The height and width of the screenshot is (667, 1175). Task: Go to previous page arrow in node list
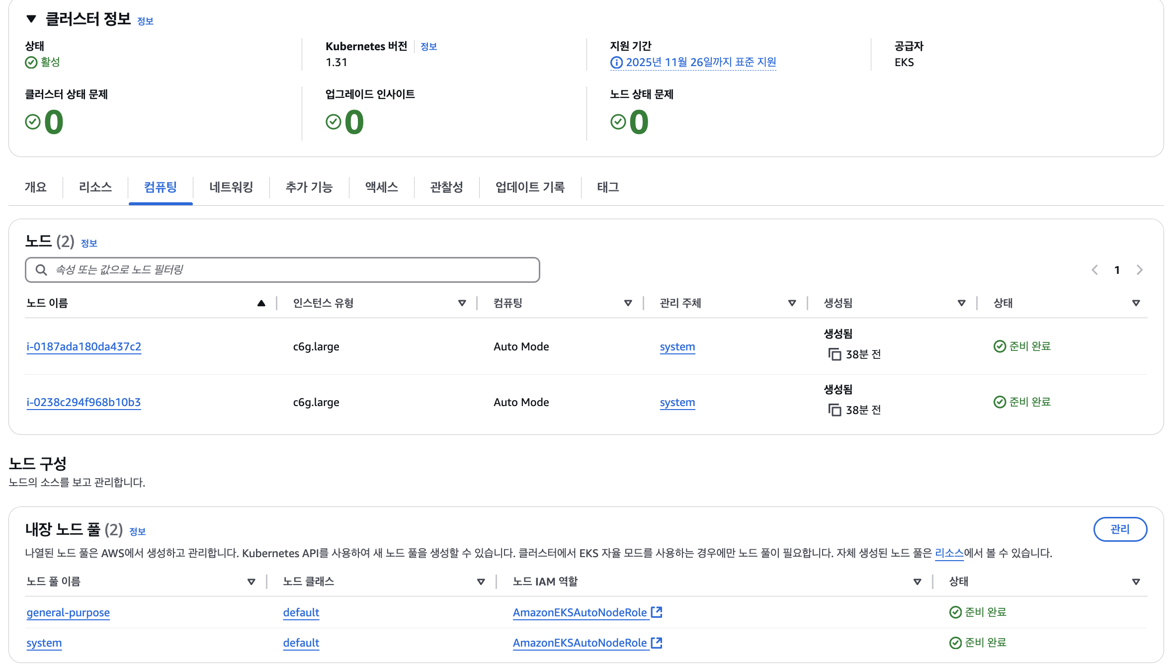(x=1095, y=270)
